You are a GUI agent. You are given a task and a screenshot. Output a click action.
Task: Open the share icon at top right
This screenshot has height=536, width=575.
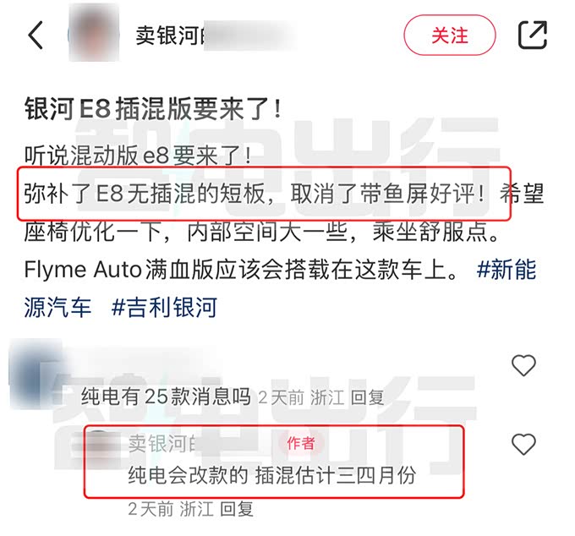tap(533, 35)
